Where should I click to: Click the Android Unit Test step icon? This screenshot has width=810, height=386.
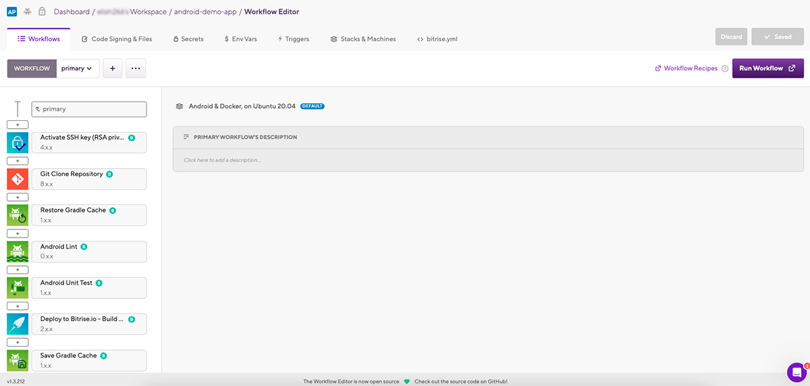18,288
